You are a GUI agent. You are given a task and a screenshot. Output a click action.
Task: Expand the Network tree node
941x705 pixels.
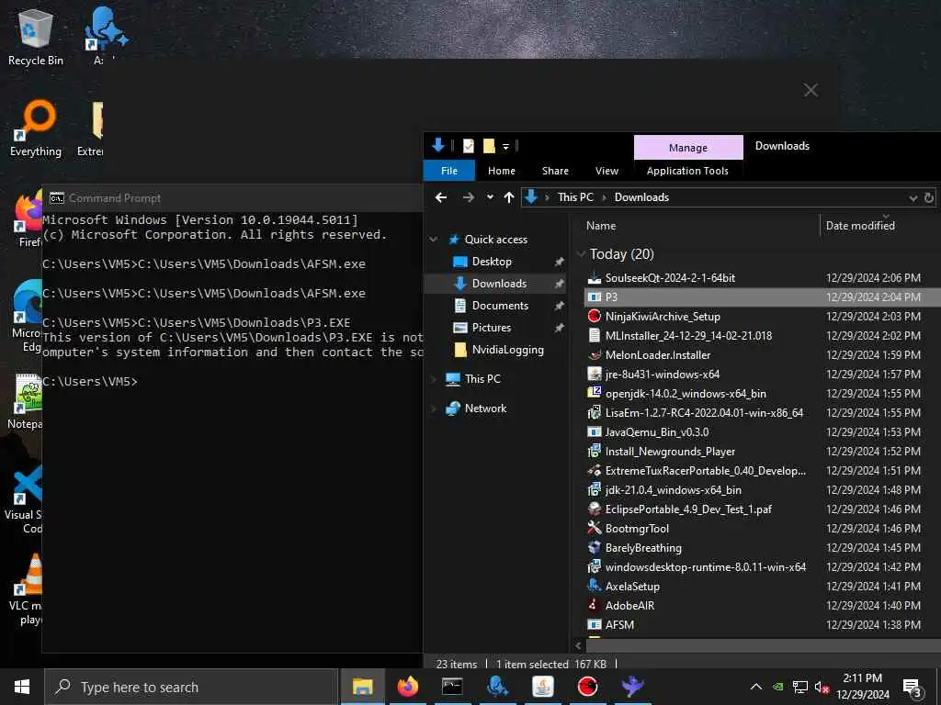click(434, 408)
